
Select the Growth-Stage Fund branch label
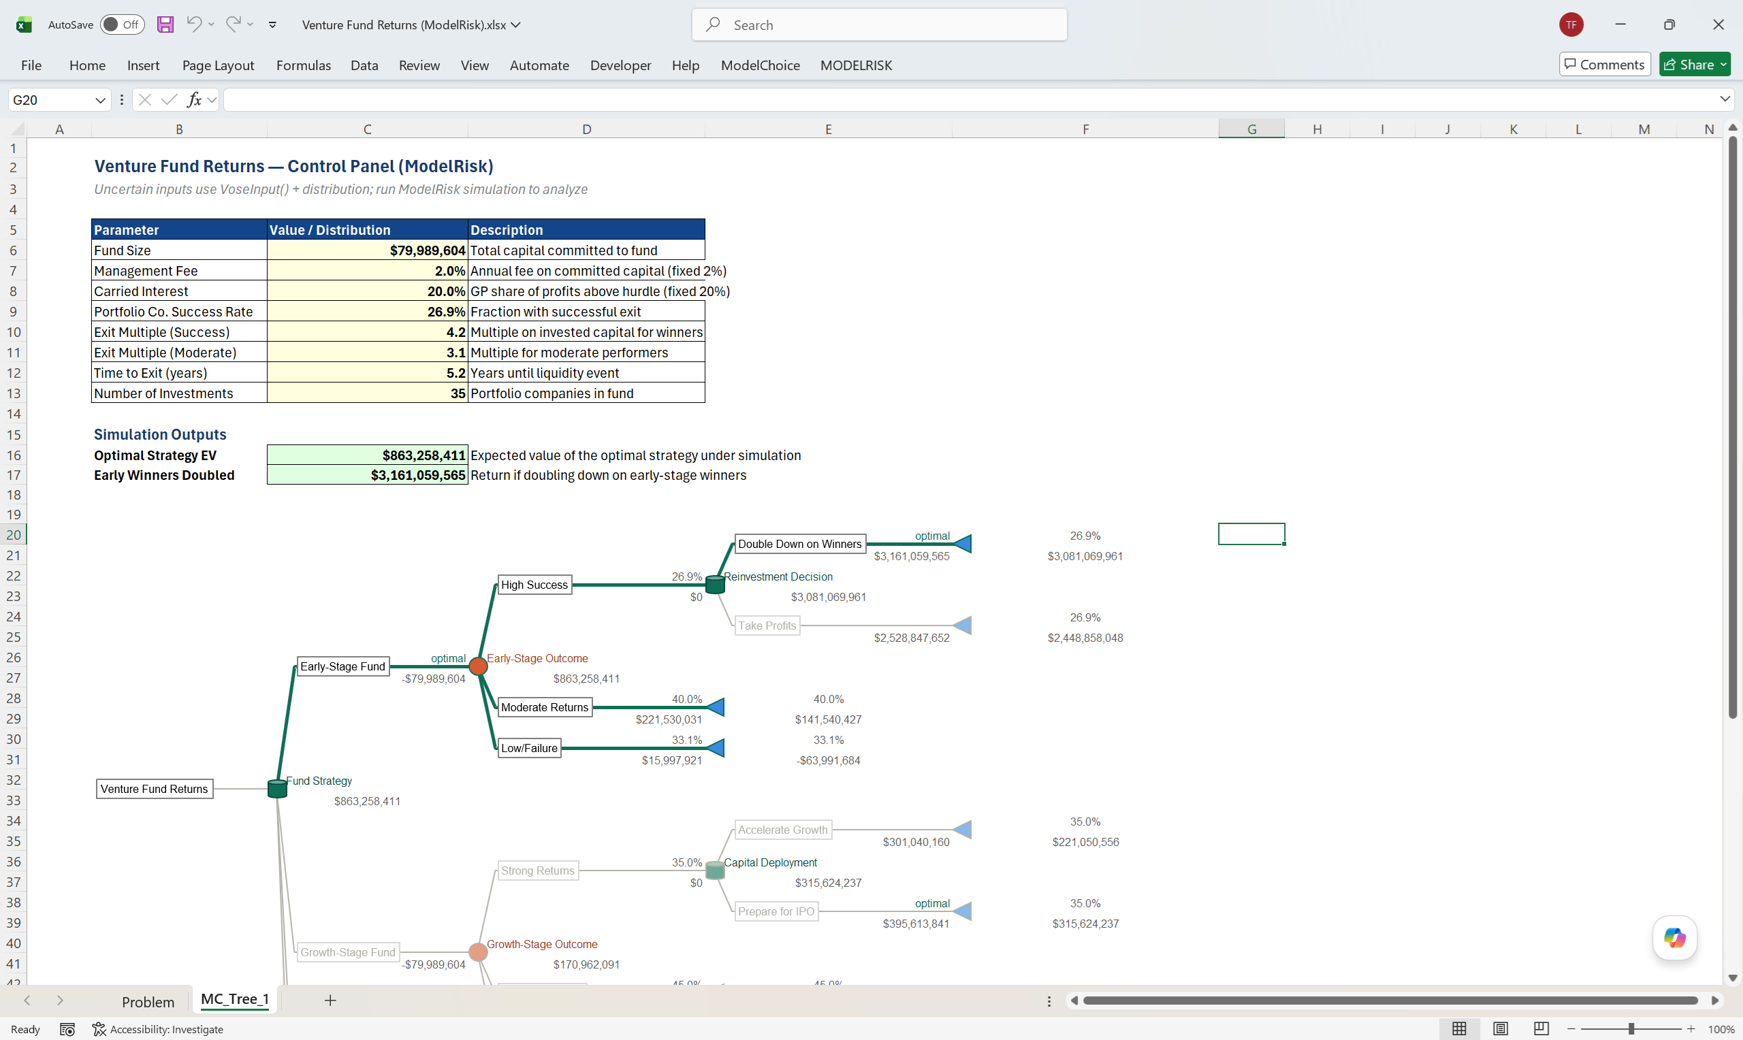pos(348,952)
